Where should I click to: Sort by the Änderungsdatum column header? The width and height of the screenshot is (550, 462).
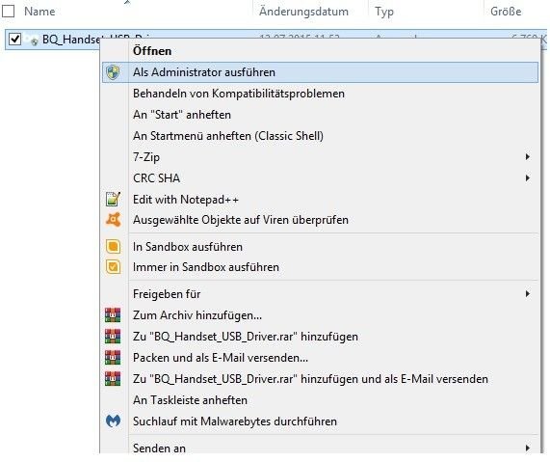tap(303, 12)
